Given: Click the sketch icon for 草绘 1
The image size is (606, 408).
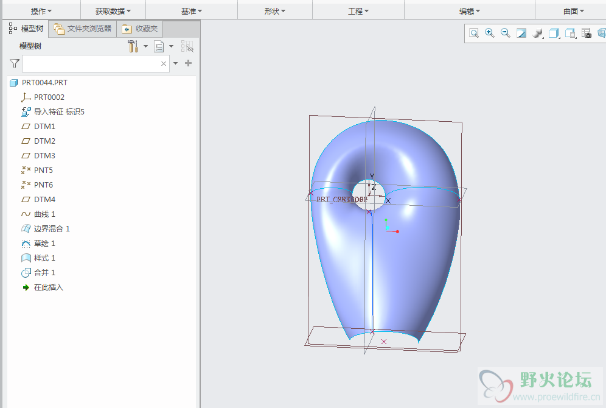Looking at the screenshot, I should pyautogui.click(x=26, y=244).
